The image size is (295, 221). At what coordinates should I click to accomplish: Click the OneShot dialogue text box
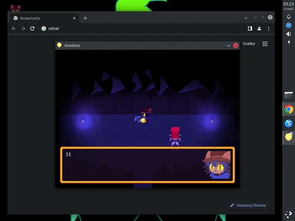point(147,165)
